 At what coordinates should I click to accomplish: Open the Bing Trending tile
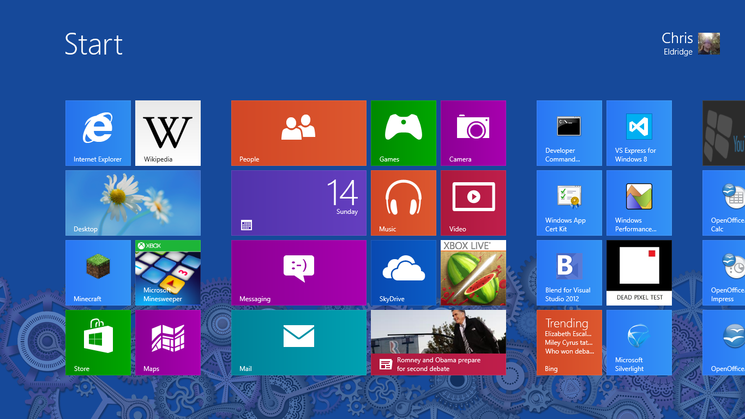tap(569, 343)
